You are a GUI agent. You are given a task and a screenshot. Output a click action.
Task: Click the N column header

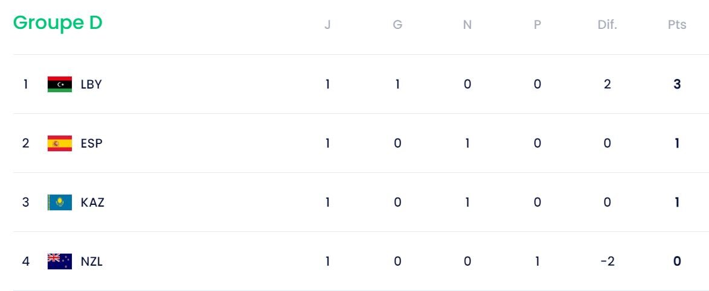[467, 25]
